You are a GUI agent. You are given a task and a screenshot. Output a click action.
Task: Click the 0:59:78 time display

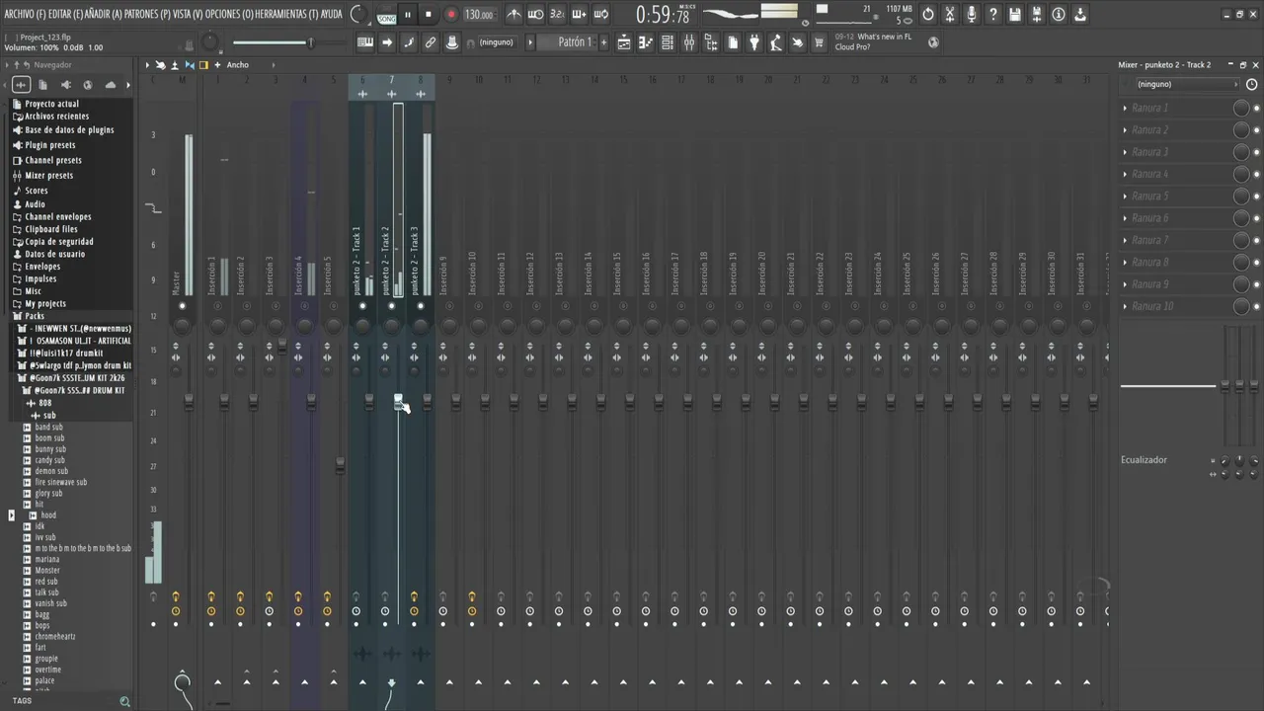[x=664, y=14]
